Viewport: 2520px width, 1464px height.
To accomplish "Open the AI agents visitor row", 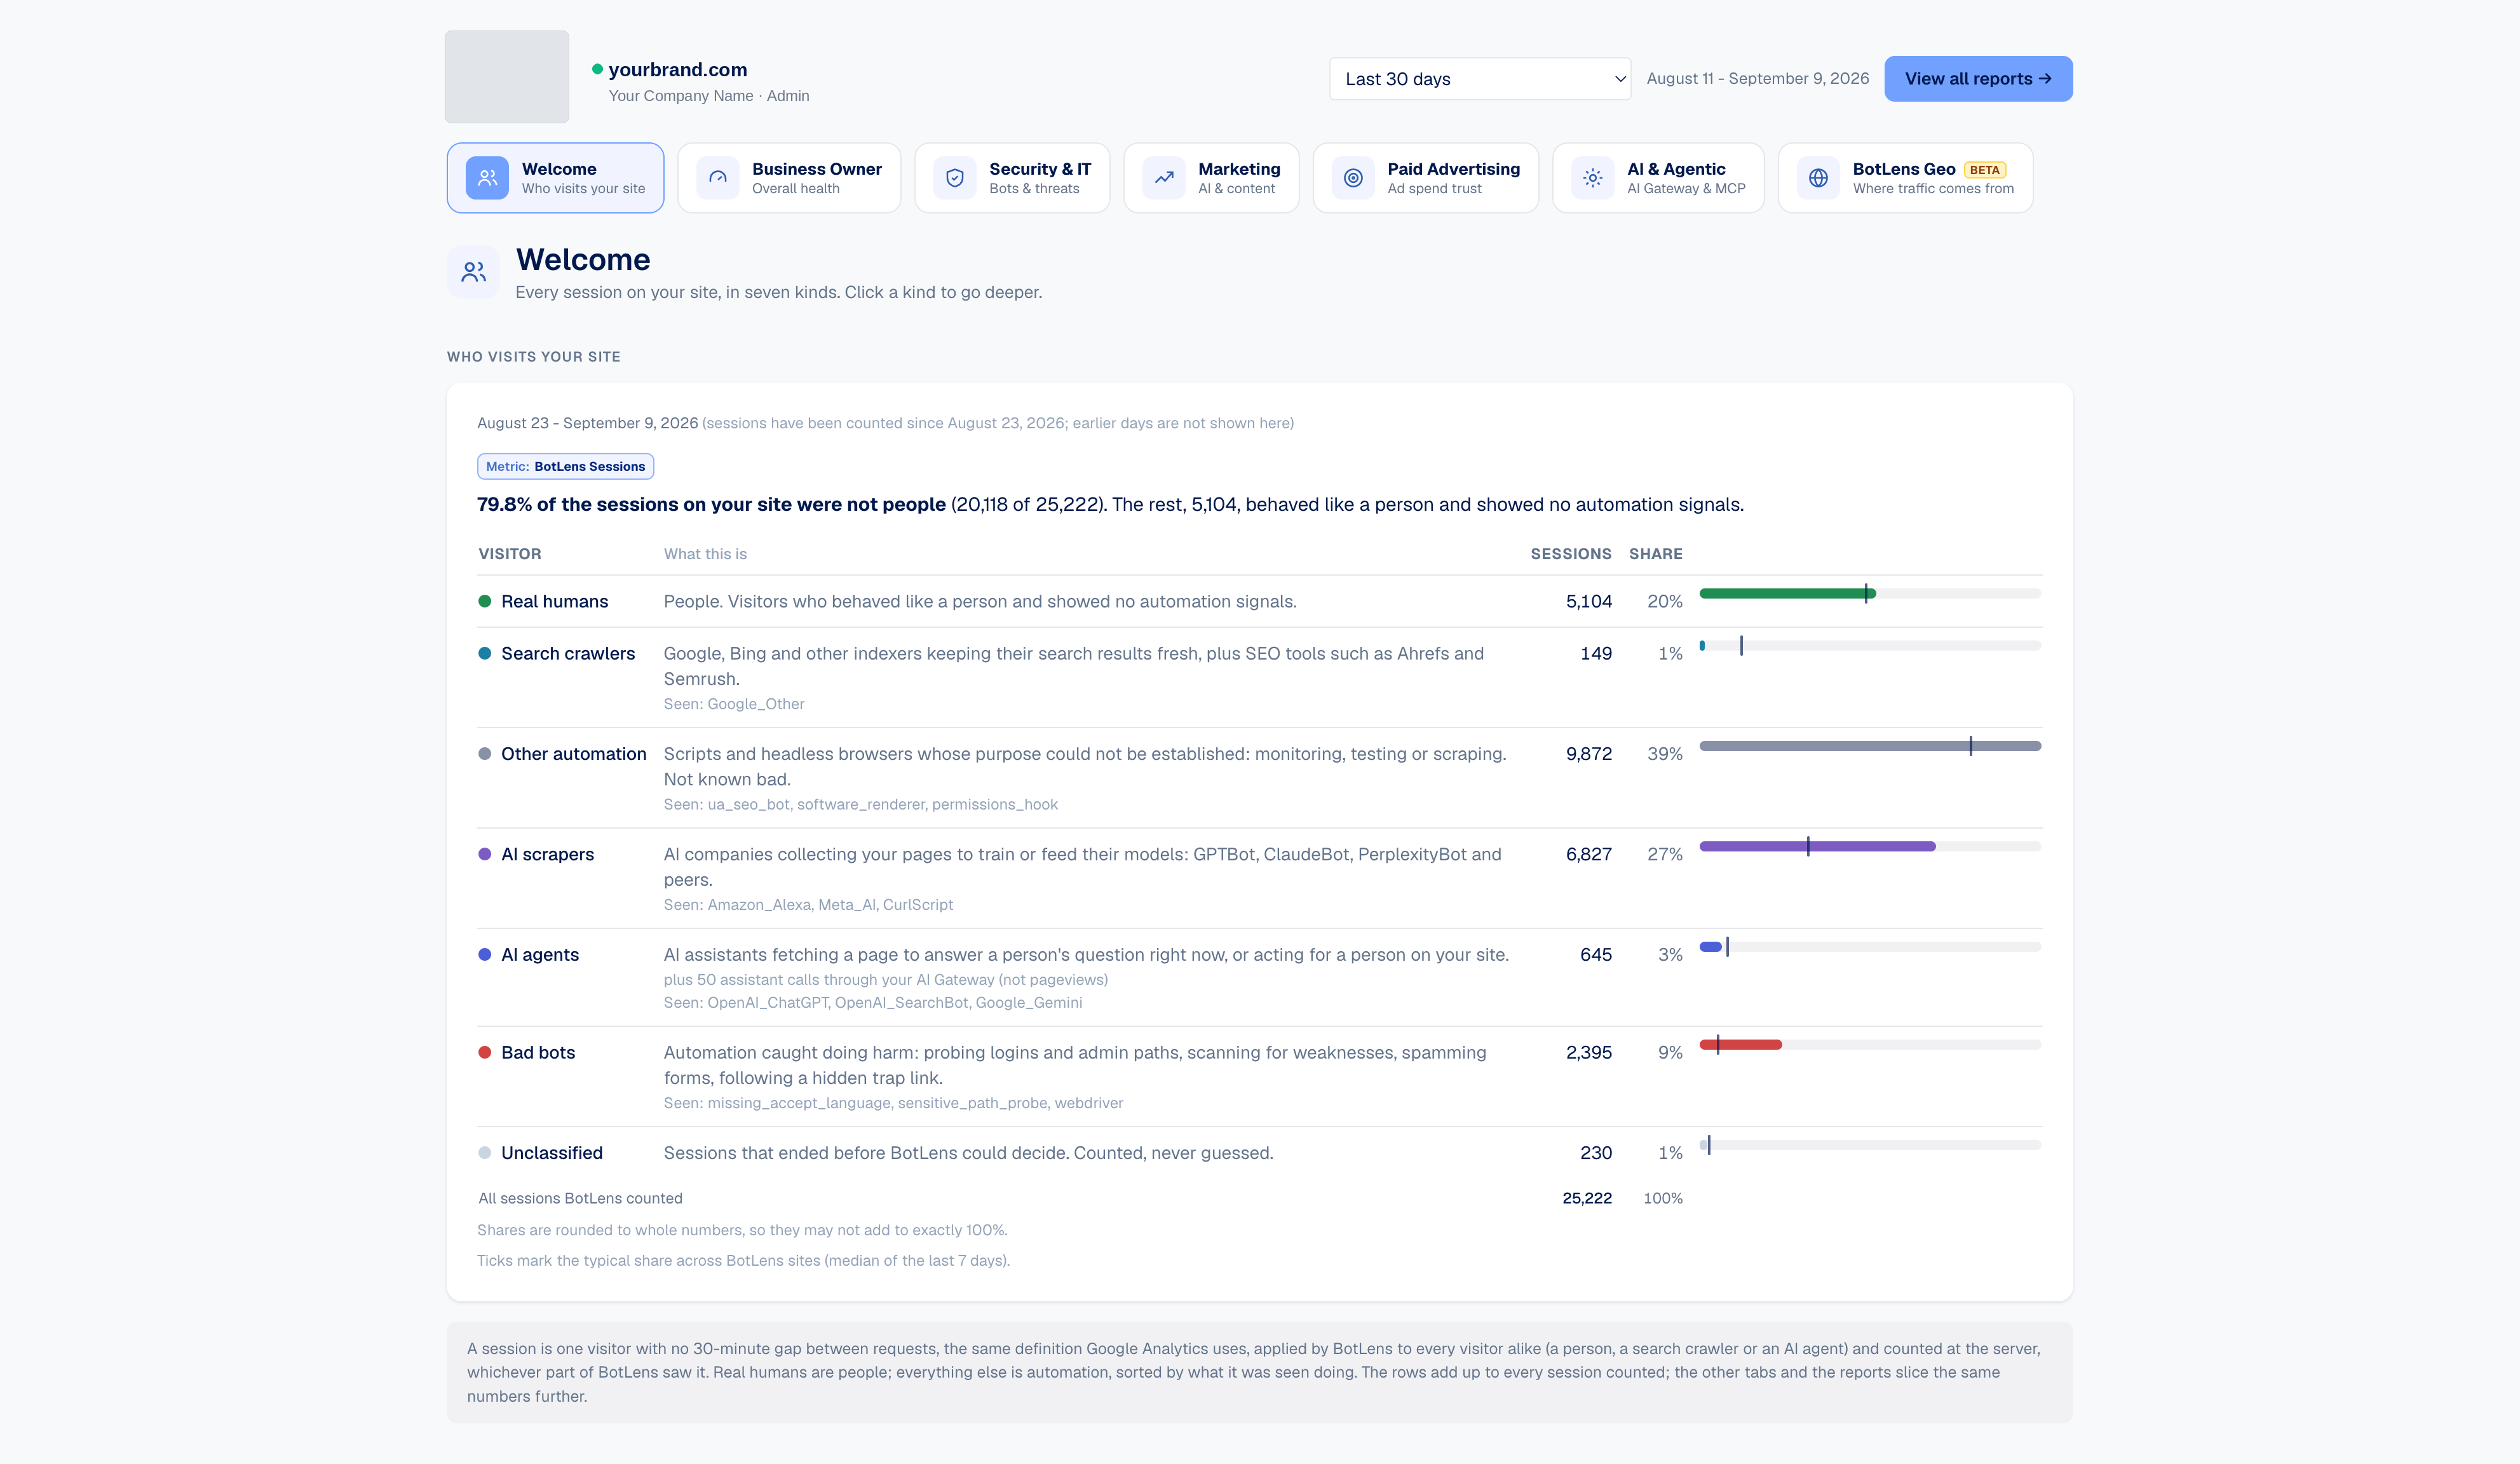I will [x=1259, y=977].
